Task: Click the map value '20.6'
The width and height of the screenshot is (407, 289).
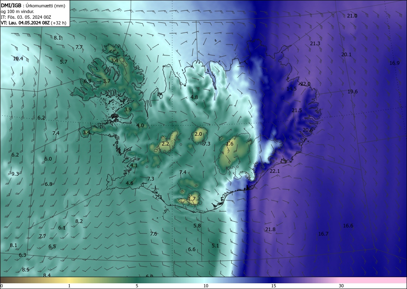Action: 308,130
